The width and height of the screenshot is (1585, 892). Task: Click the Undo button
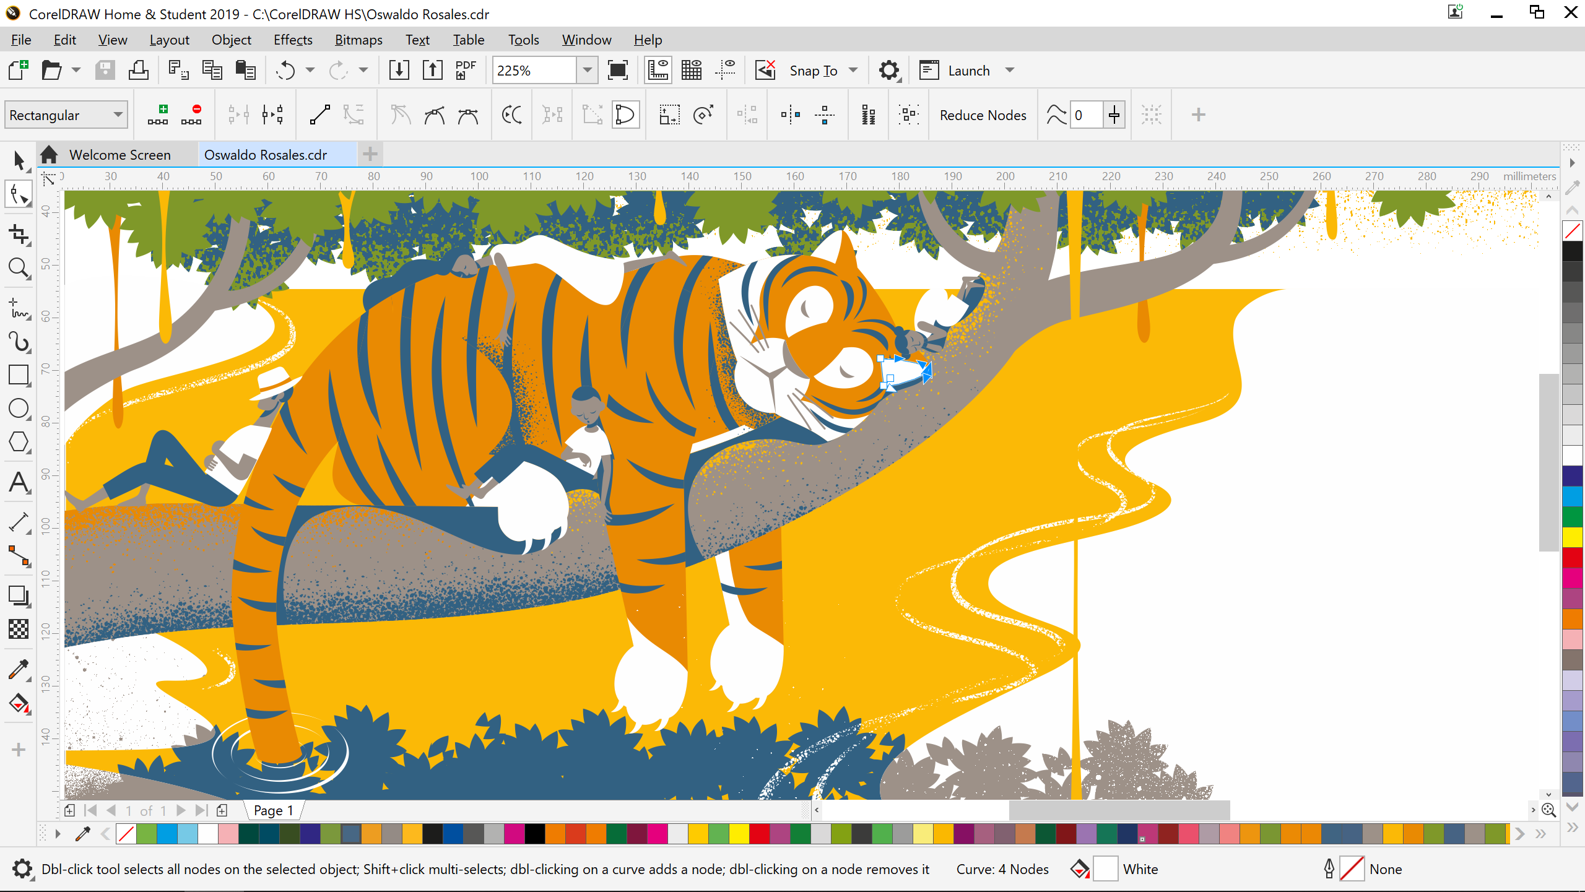pyautogui.click(x=285, y=69)
